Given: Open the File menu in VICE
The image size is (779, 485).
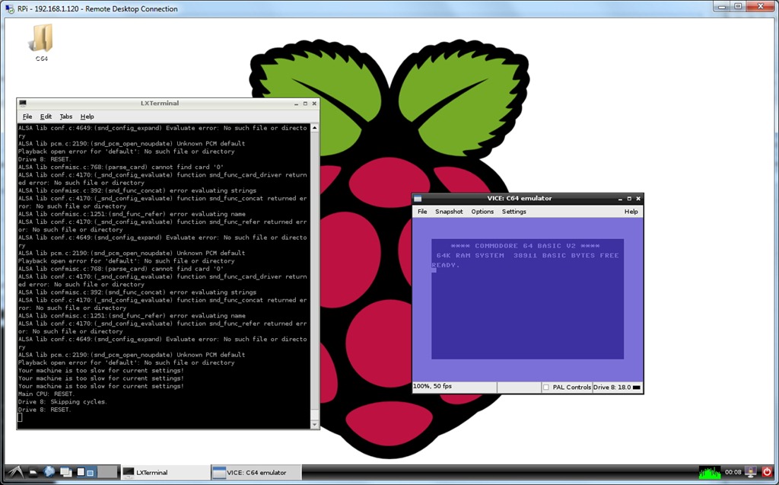Looking at the screenshot, I should (422, 212).
